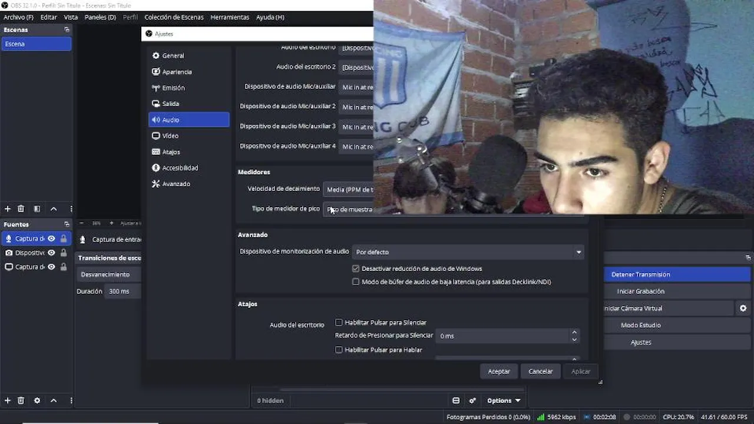Open the Paneles menu
This screenshot has height=424, width=754.
(x=100, y=17)
